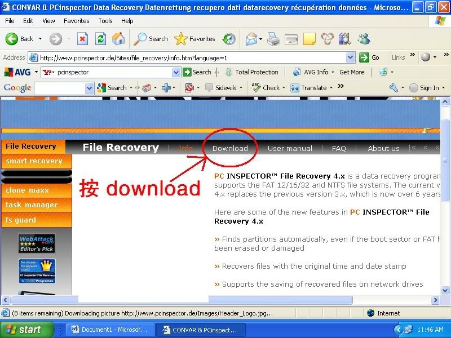Expand the Address bar dropdown
Image resolution: width=451 pixels, height=338 pixels.
click(x=350, y=57)
